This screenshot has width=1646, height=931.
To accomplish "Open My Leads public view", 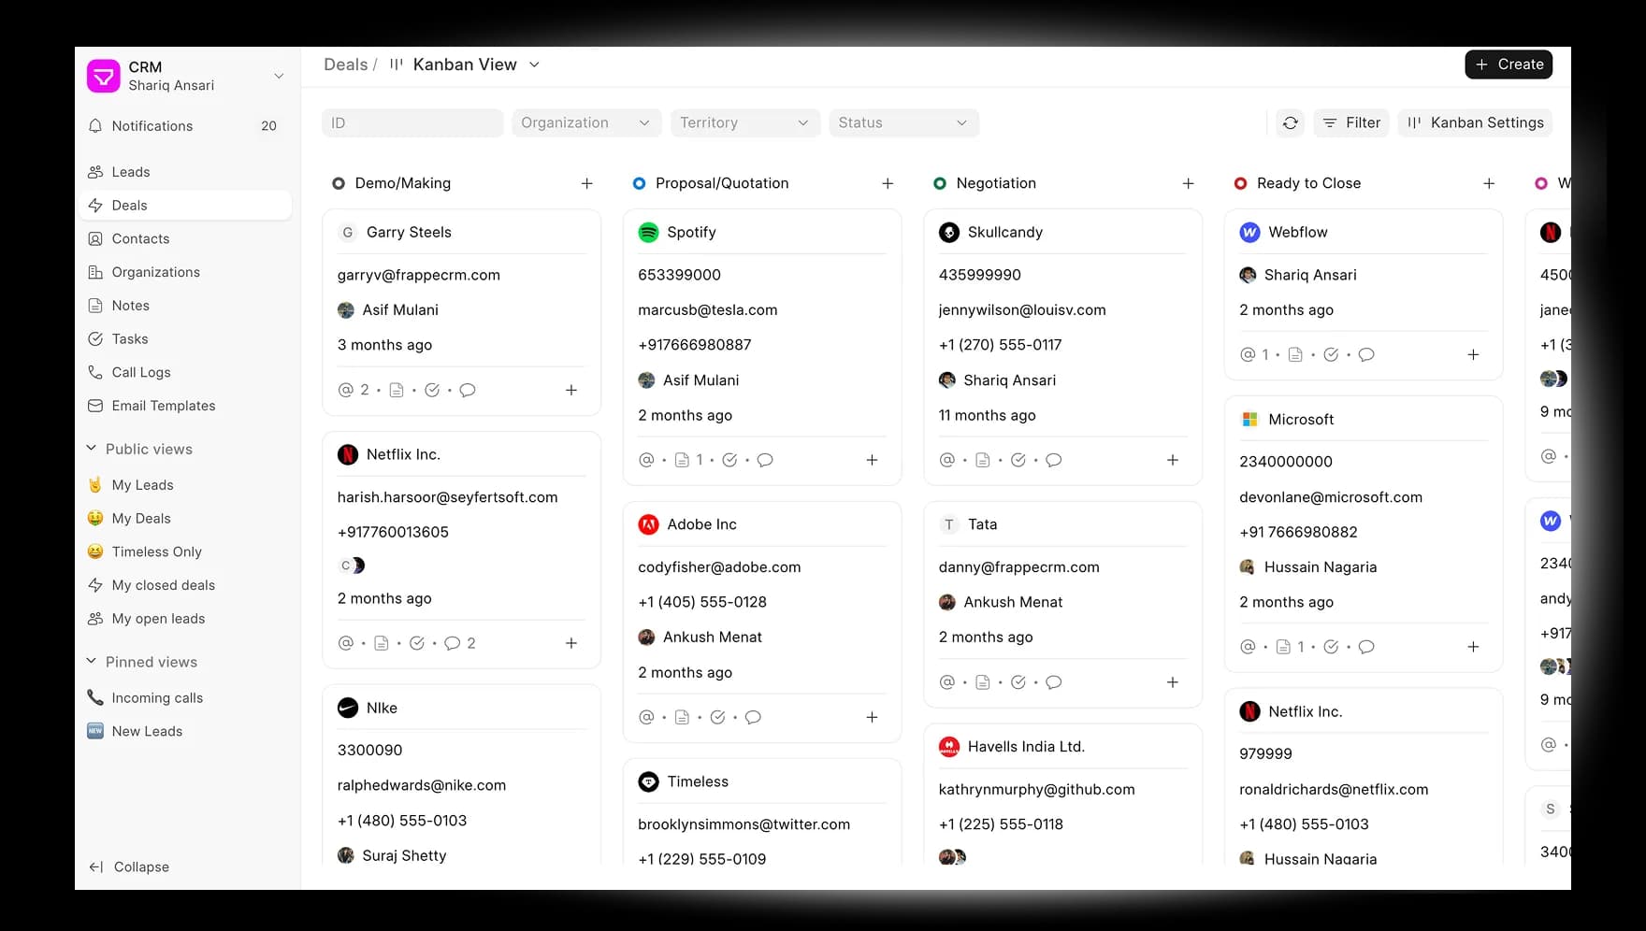I will point(185,485).
